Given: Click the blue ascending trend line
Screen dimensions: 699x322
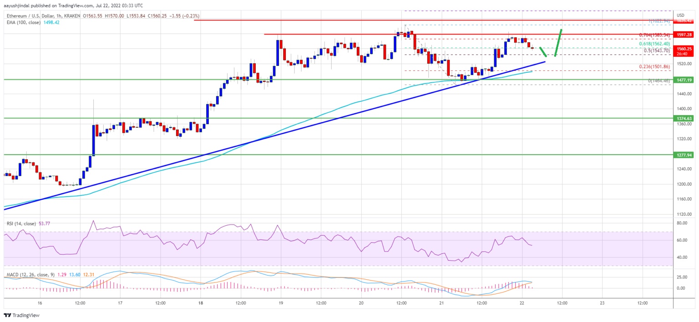Looking at the screenshot, I should (x=273, y=134).
